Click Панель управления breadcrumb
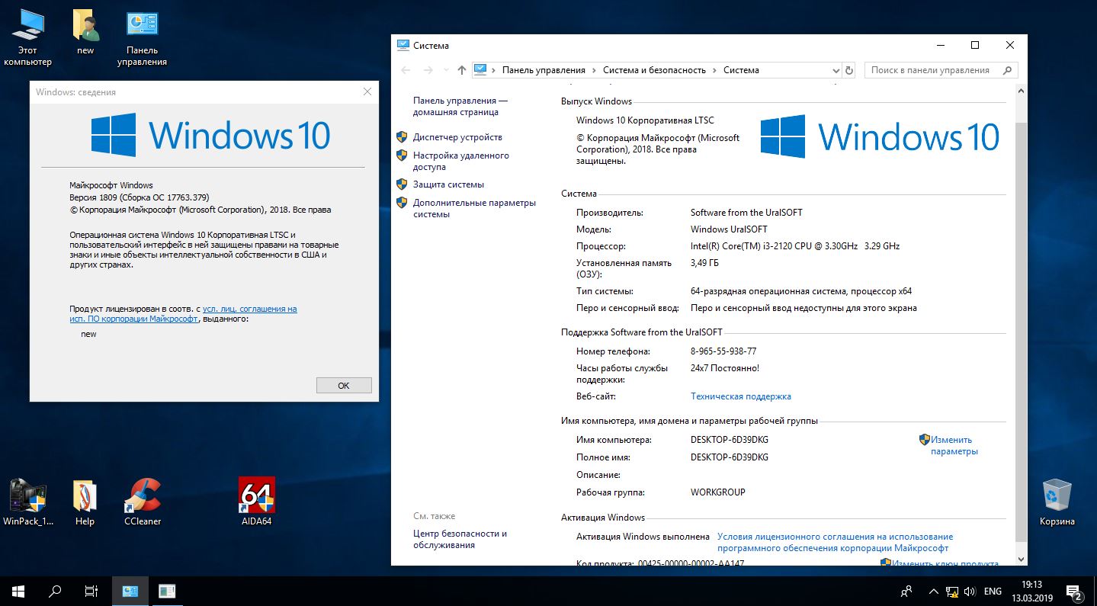Image resolution: width=1097 pixels, height=606 pixels. pyautogui.click(x=544, y=70)
